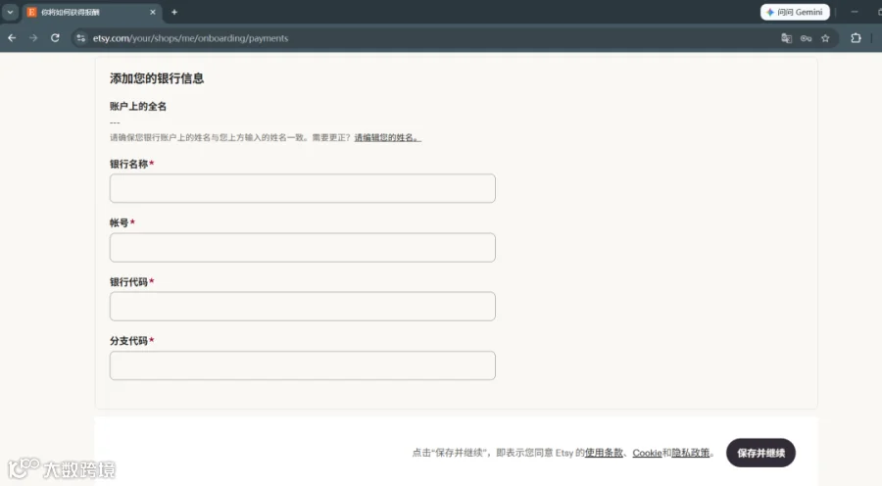Click the browser back arrow

coord(12,38)
